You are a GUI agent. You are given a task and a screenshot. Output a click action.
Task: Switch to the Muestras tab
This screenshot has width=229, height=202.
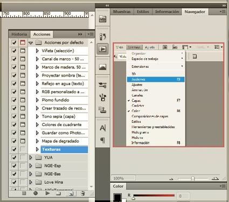click(122, 12)
